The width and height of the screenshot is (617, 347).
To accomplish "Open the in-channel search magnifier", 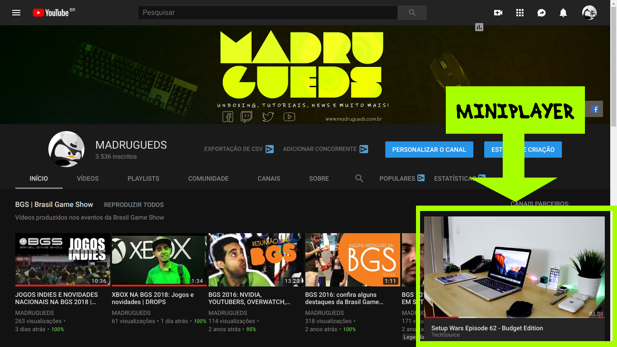I will pyautogui.click(x=359, y=178).
